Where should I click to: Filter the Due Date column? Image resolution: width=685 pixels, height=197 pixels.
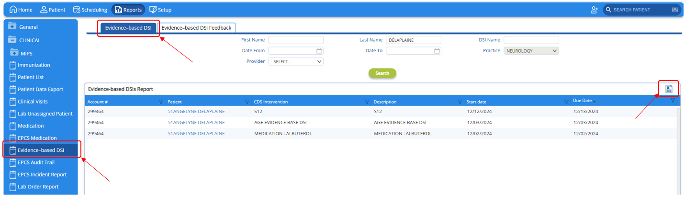click(x=673, y=101)
